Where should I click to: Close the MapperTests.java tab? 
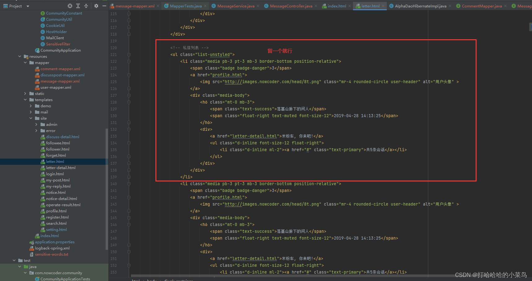(205, 6)
